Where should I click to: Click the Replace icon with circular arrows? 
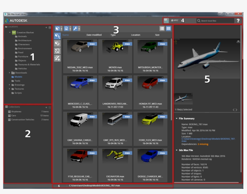[57, 51]
